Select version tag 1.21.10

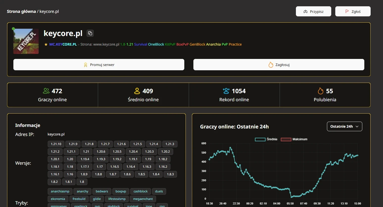tap(56, 144)
